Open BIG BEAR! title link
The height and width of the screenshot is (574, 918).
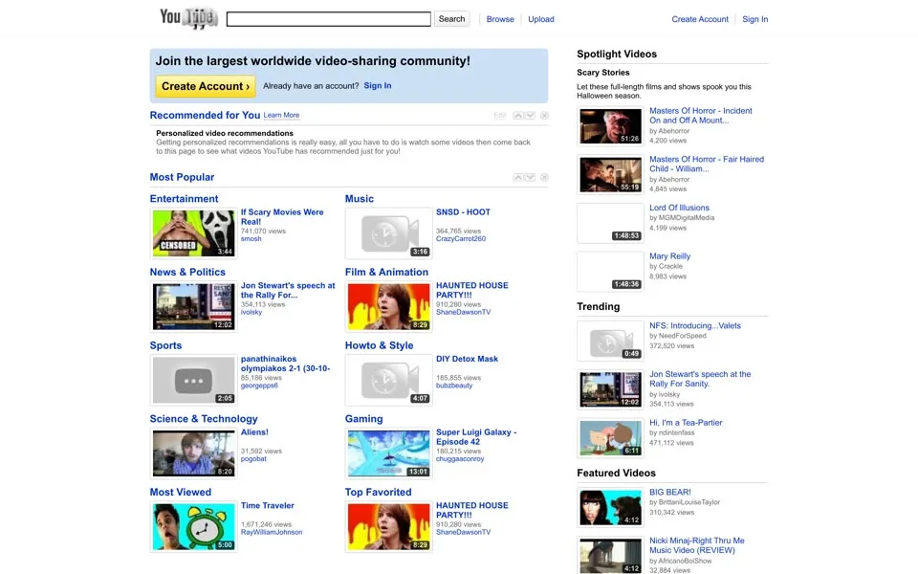[669, 493]
